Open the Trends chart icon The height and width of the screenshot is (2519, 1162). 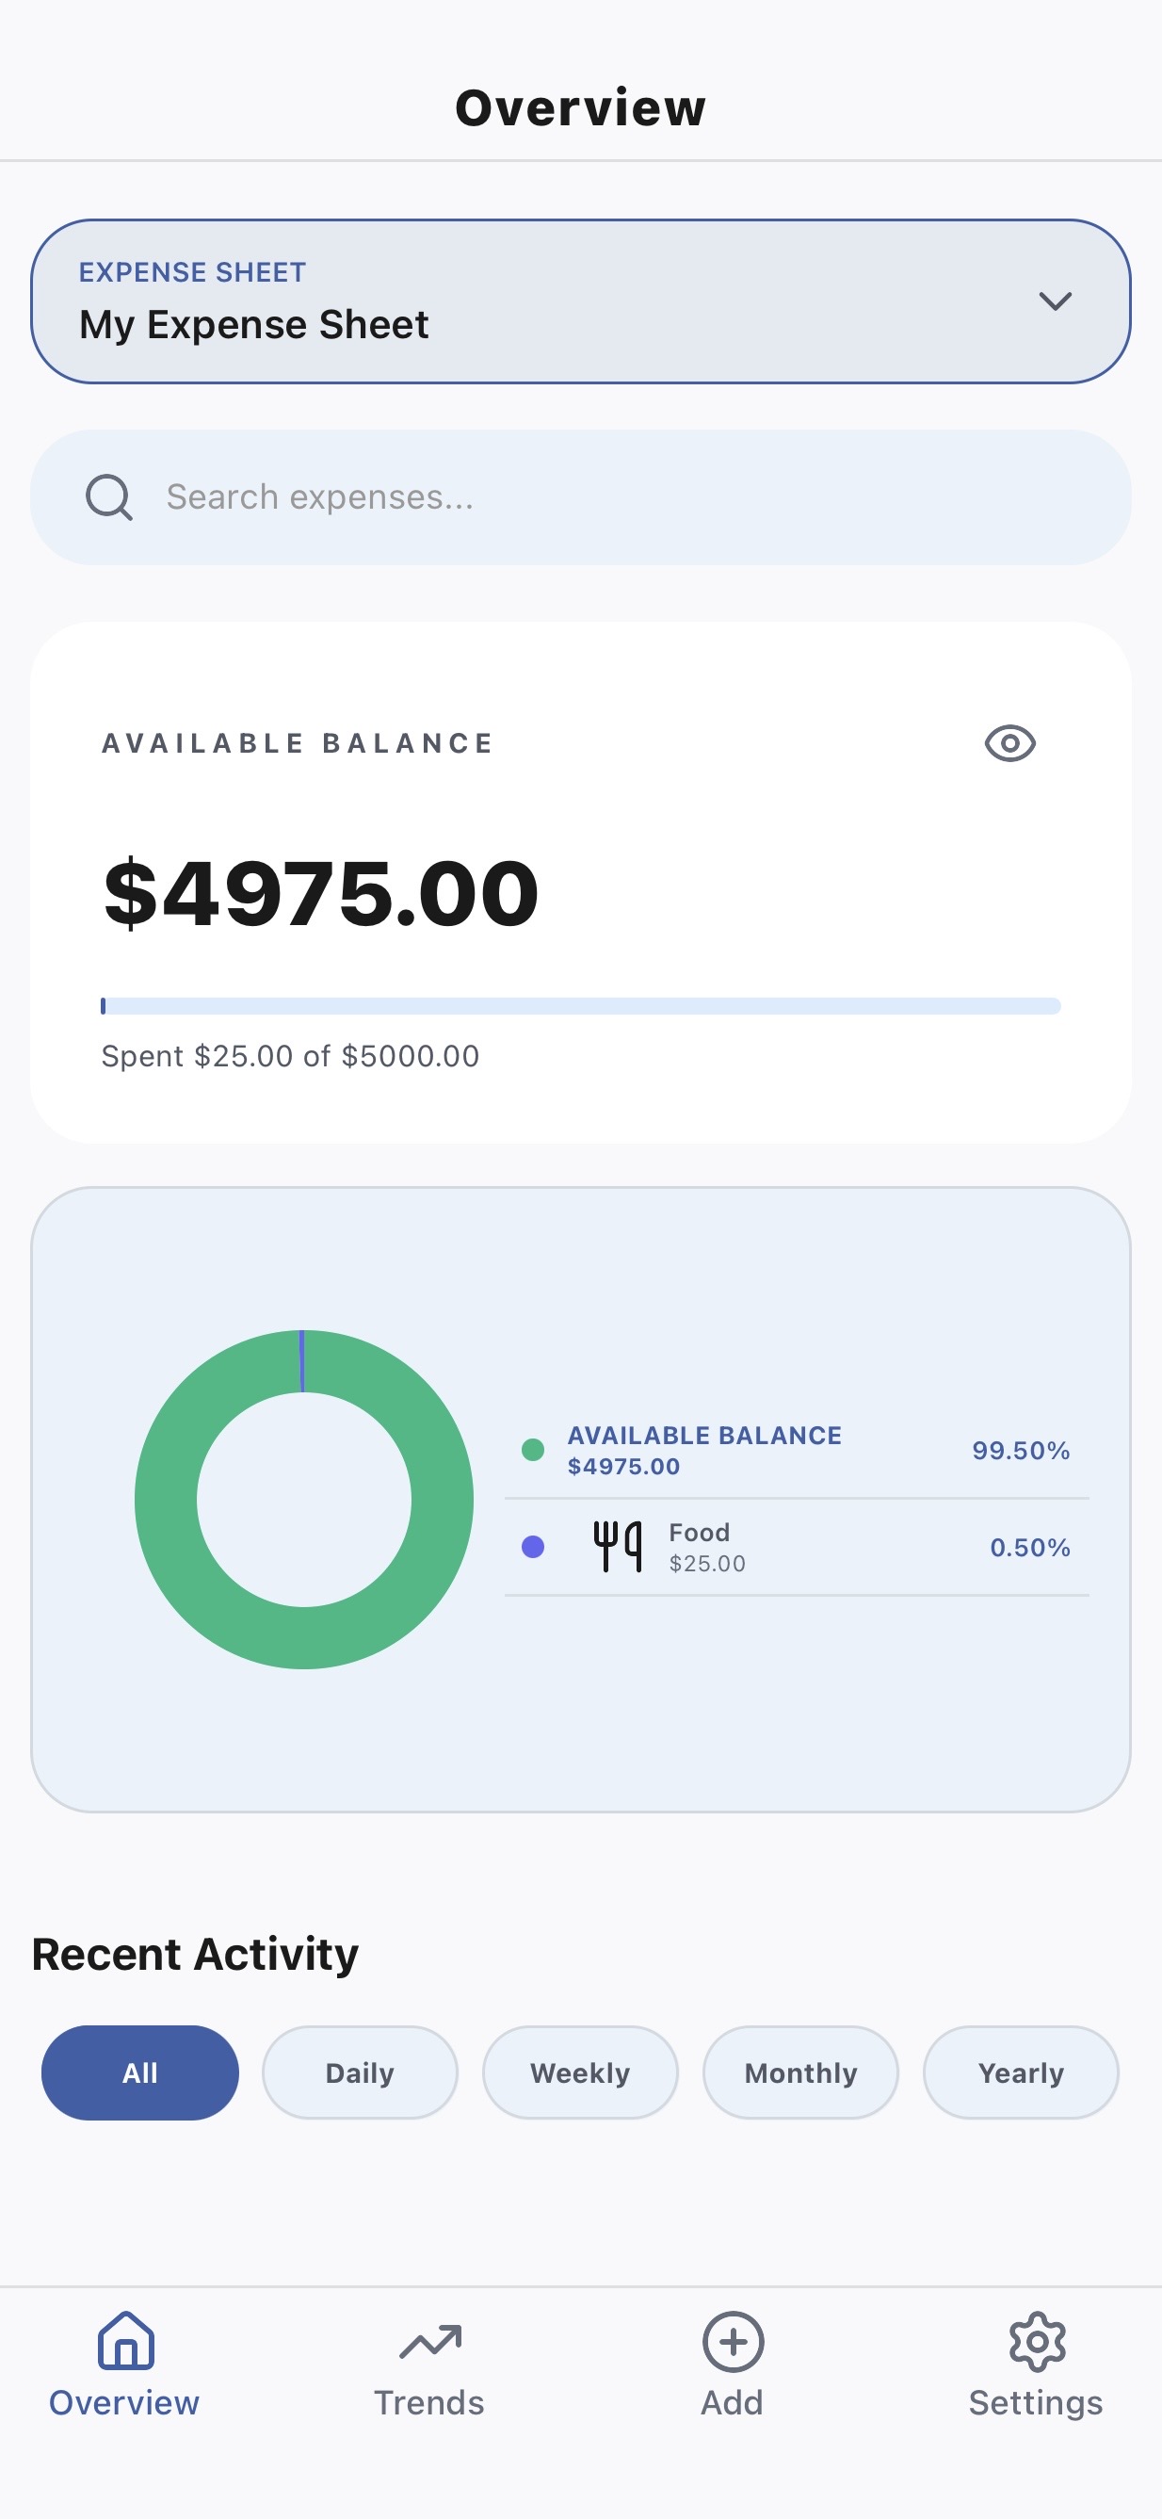coord(429,2340)
